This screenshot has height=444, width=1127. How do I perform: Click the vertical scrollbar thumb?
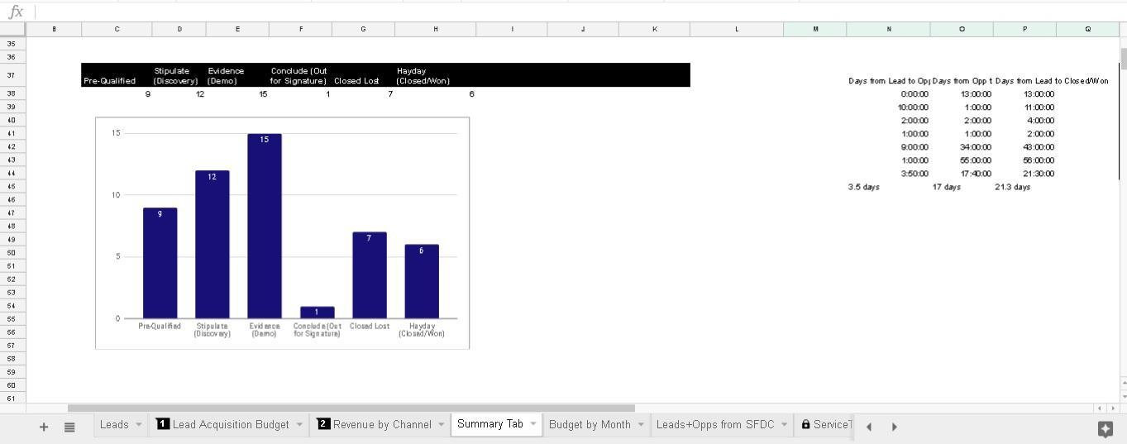click(1123, 60)
